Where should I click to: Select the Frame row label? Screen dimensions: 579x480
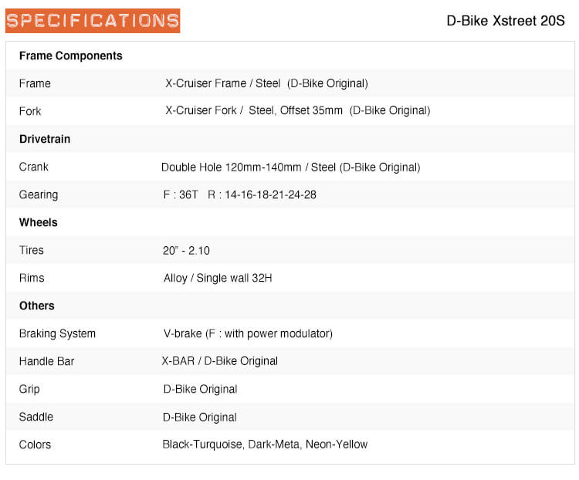click(x=35, y=83)
